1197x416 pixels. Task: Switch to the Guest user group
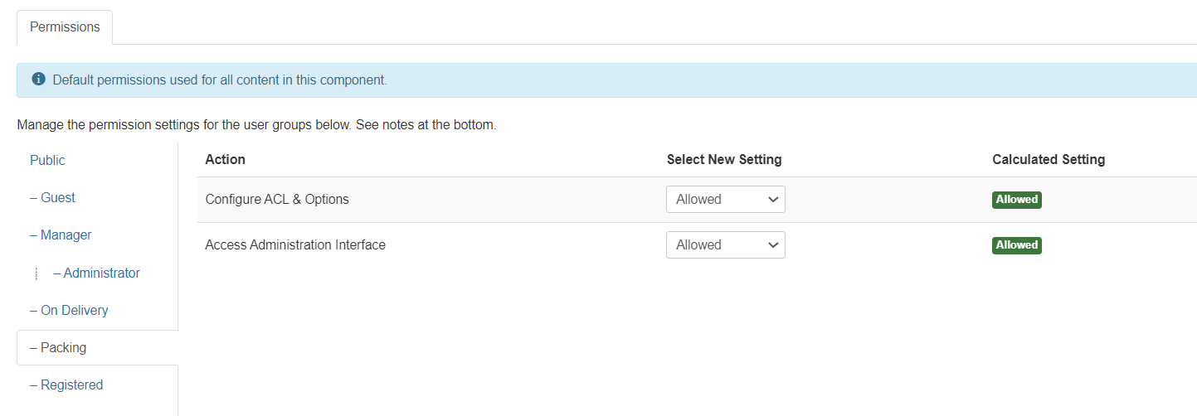pos(57,197)
